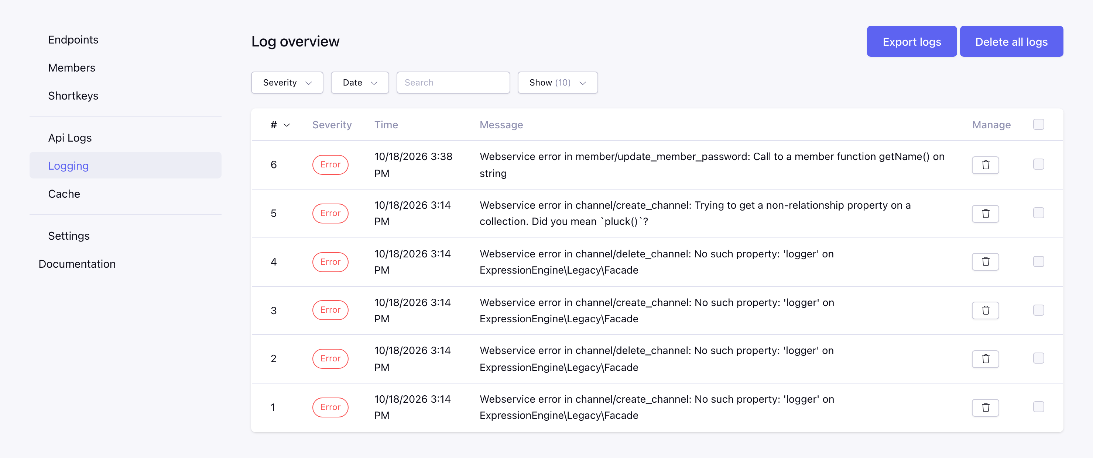Click the Log overview heading
The width and height of the screenshot is (1093, 458).
pyautogui.click(x=295, y=42)
